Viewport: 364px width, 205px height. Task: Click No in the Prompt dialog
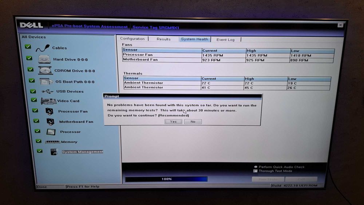[x=193, y=121]
